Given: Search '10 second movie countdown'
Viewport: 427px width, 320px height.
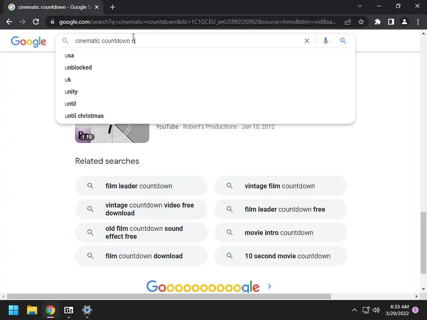Looking at the screenshot, I should [281, 256].
